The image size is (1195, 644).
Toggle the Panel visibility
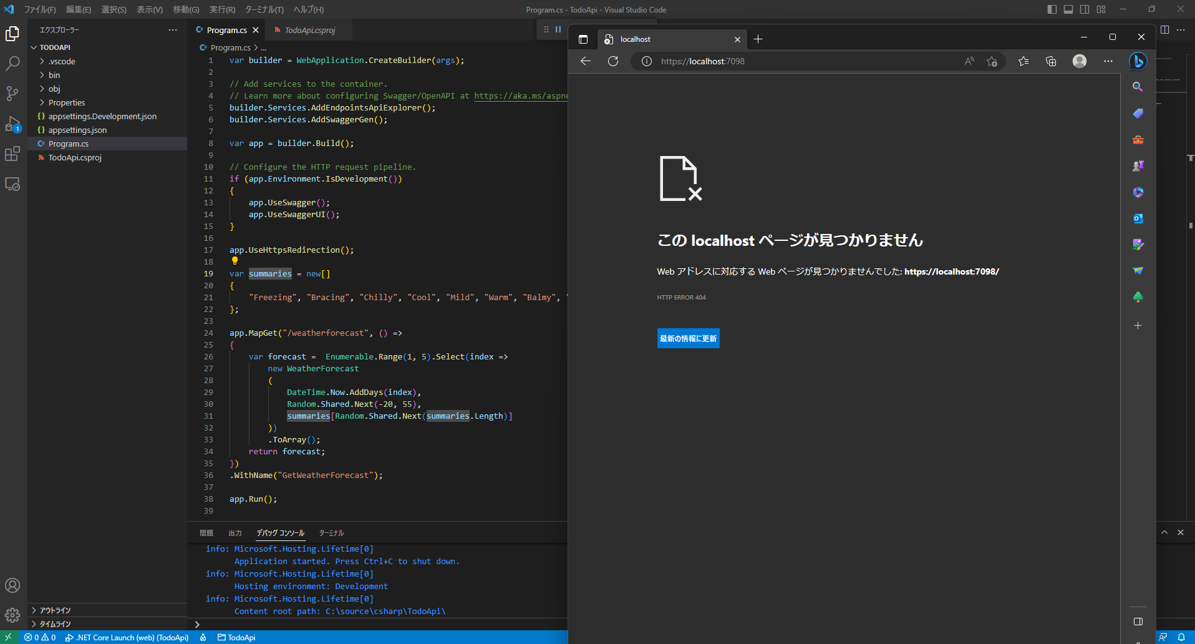[1068, 9]
